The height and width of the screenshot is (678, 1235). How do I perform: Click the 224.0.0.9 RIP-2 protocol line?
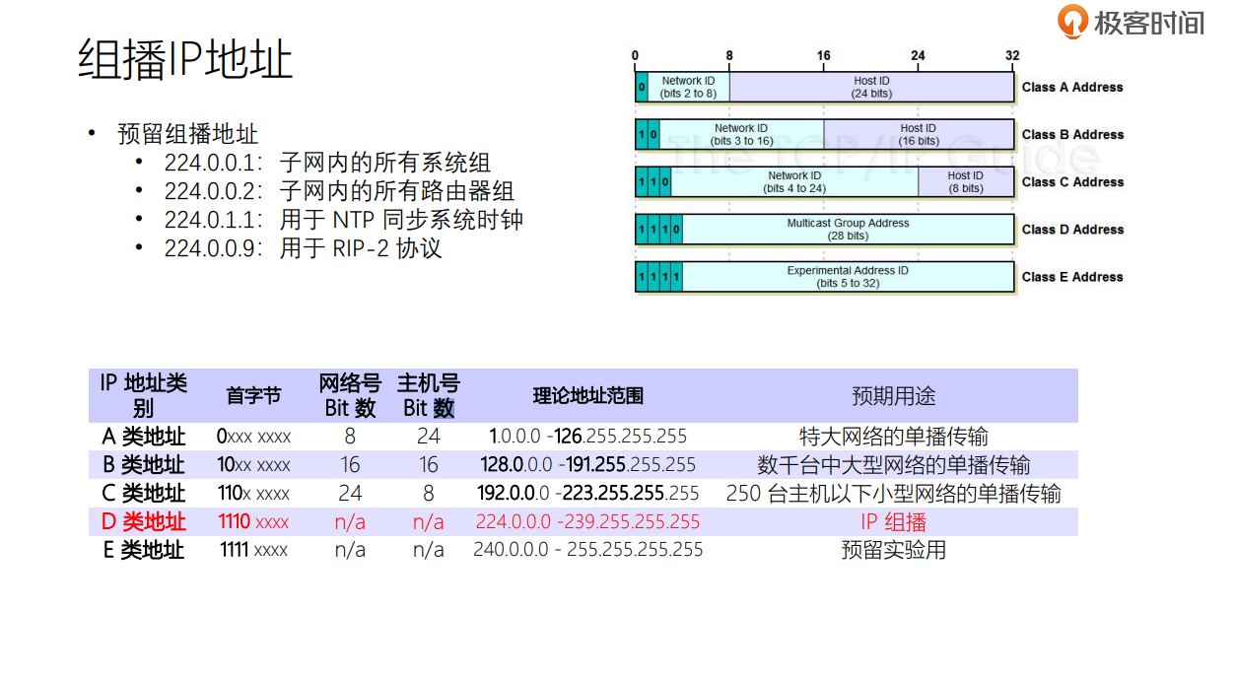pyautogui.click(x=303, y=248)
